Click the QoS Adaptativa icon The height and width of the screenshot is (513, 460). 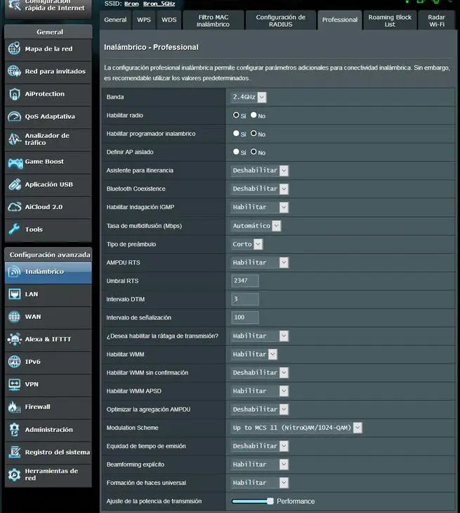point(15,117)
